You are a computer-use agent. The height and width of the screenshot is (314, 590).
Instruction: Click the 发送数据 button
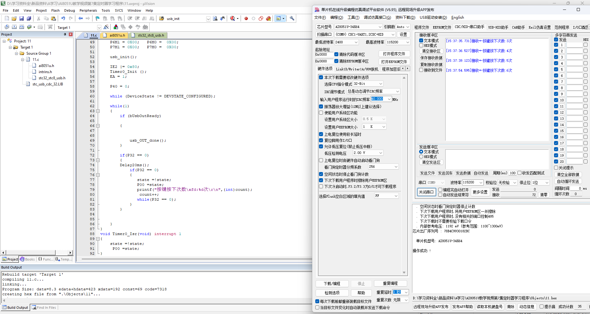coord(463,173)
